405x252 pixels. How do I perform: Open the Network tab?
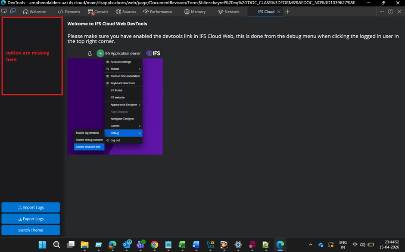click(x=229, y=12)
